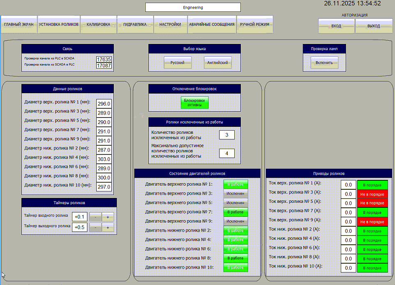The height and width of the screenshot is (285, 395).
Task: Toggle upper roller motor № 1 В работе state
Action: 236,184
